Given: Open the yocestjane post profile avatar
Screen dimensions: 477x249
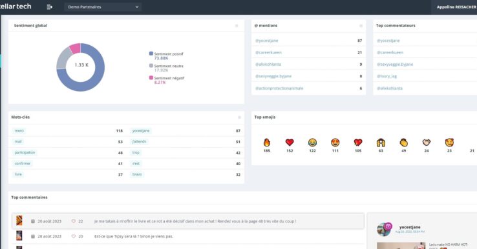Looking at the screenshot, I should click(384, 229).
